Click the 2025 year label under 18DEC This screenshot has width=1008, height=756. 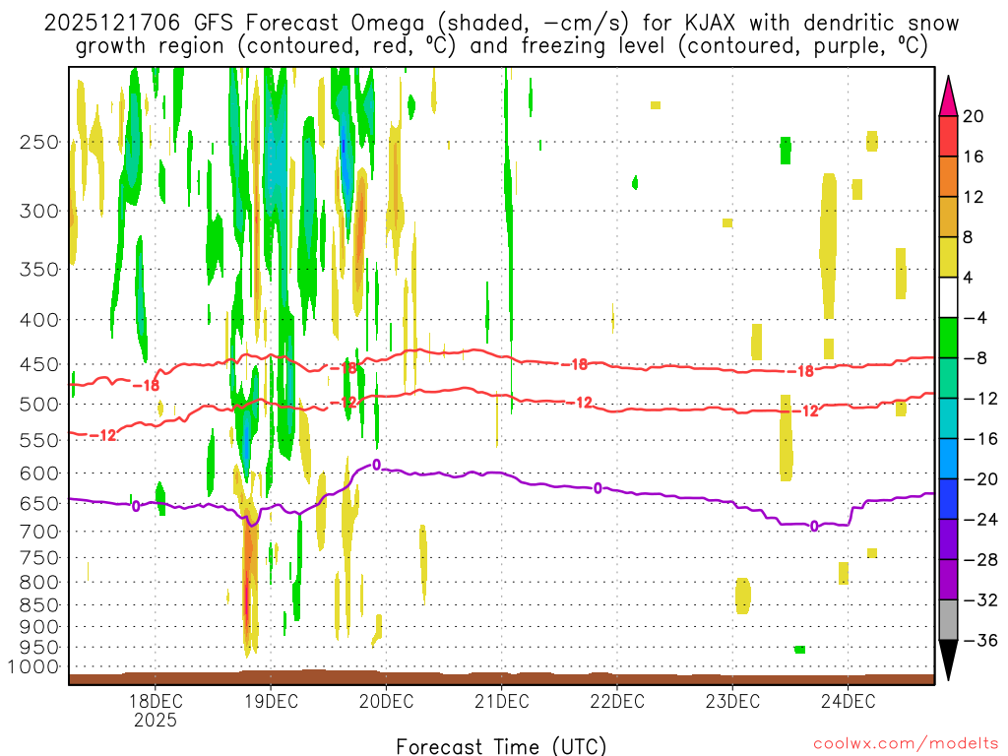(155, 720)
